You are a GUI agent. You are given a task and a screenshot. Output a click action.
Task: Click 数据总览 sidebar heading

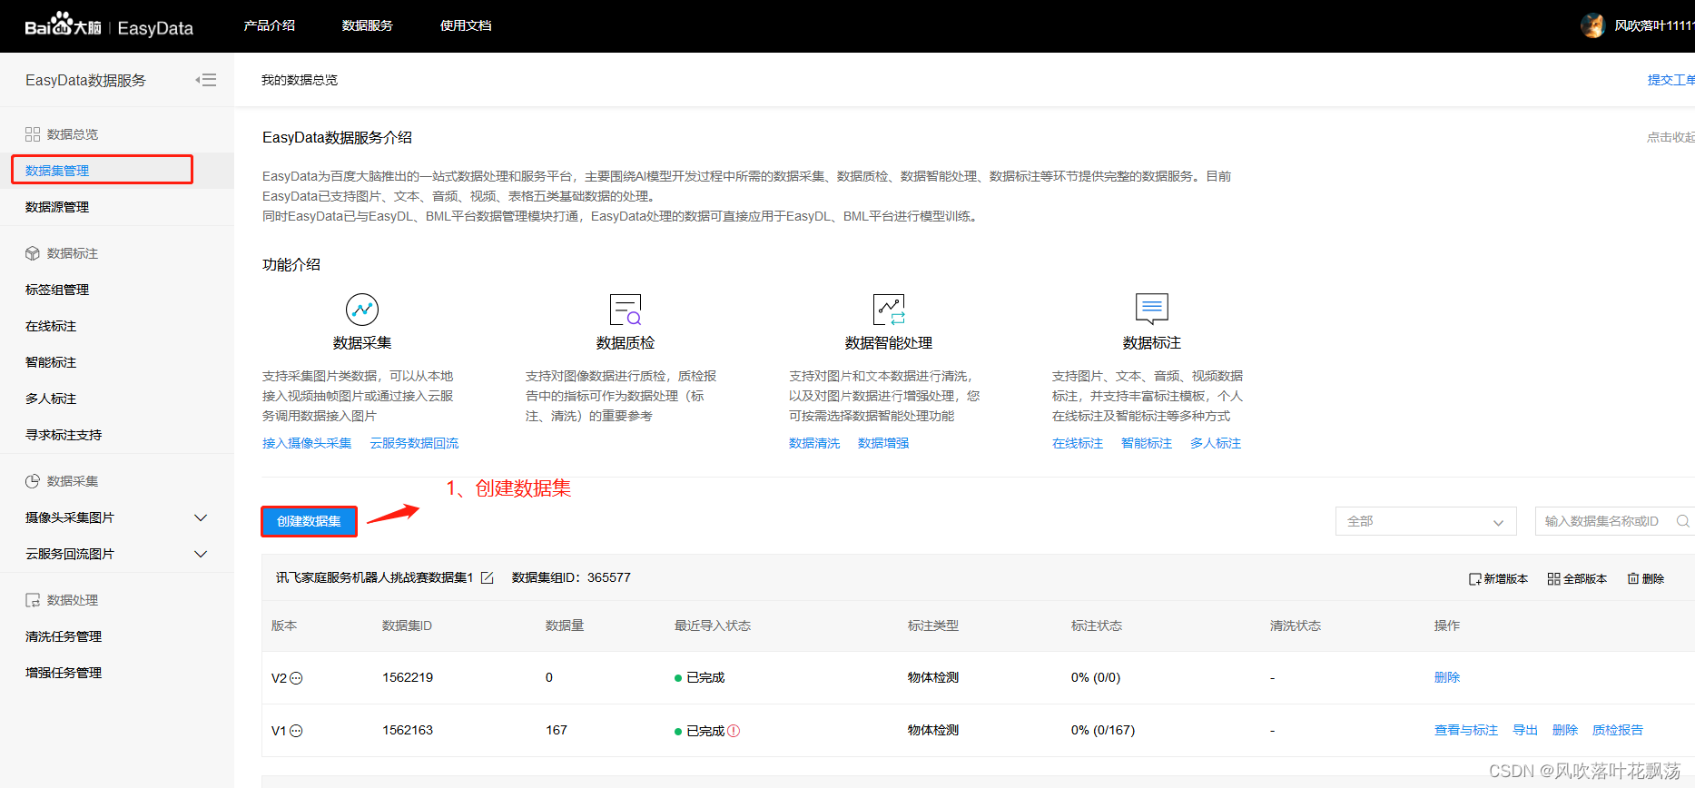tap(73, 134)
